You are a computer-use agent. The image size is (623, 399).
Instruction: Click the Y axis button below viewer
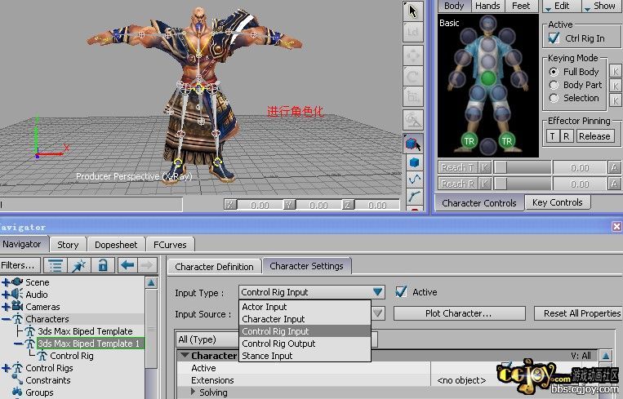coord(289,205)
